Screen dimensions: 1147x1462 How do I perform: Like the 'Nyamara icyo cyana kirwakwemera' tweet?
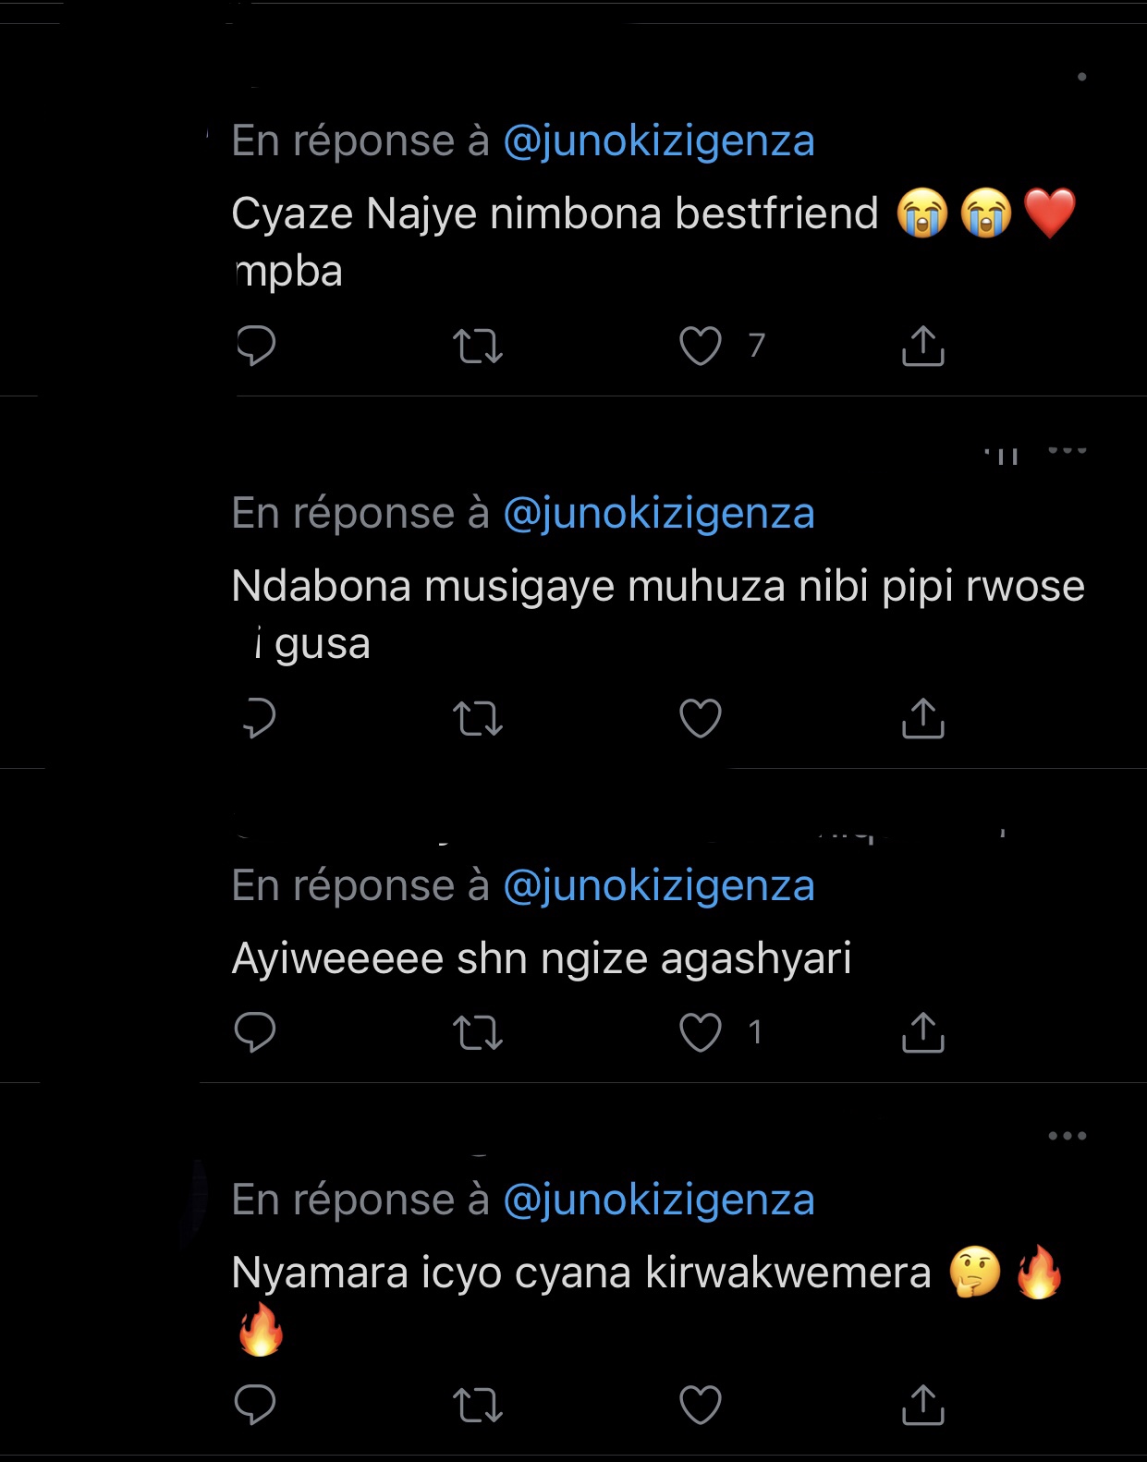click(x=701, y=1405)
